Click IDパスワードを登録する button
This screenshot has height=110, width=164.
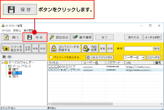65,48
